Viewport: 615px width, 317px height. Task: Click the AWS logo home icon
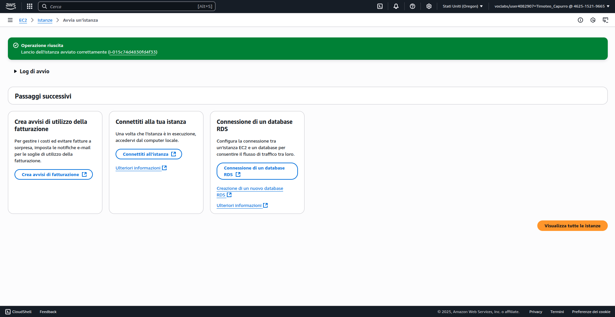tap(11, 6)
